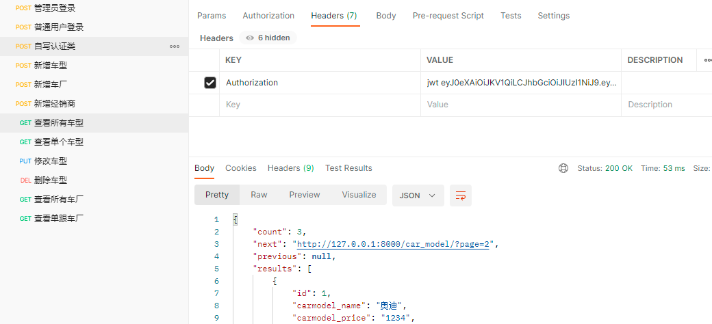
Task: Switch to Test Results tab
Action: (x=348, y=168)
